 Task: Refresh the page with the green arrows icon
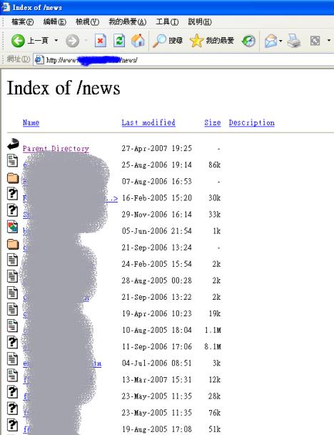coord(119,41)
